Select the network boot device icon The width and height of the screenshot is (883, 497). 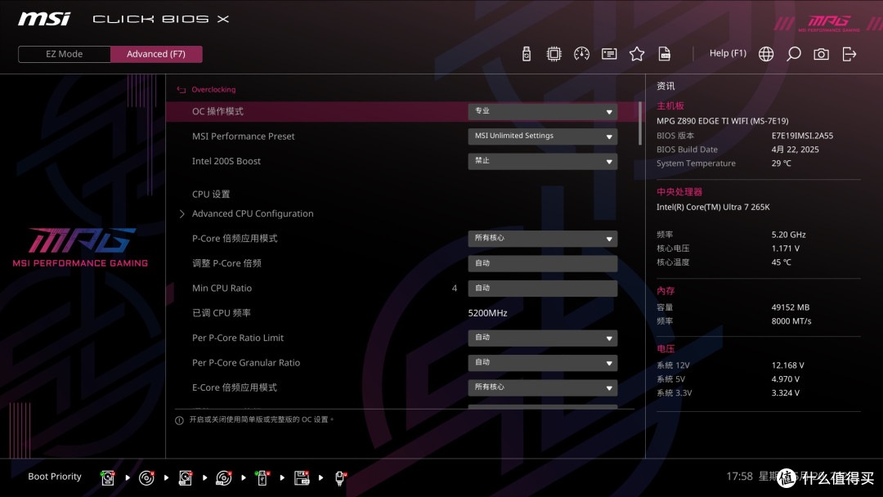pos(340,478)
